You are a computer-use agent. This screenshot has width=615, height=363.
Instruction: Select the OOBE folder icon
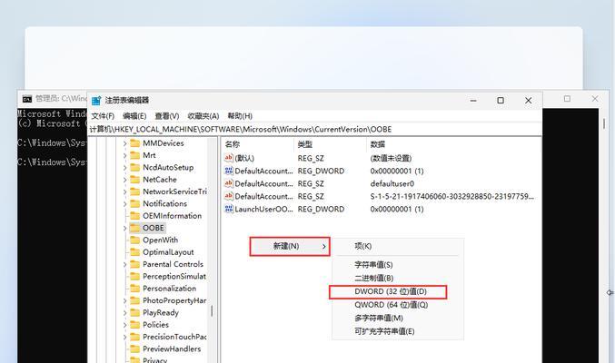[135, 228]
